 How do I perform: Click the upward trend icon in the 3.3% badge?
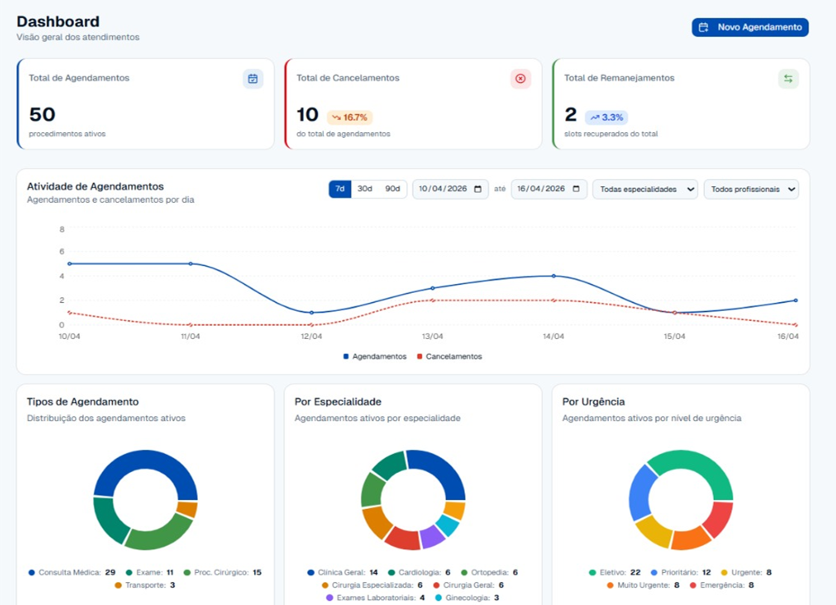pyautogui.click(x=594, y=118)
